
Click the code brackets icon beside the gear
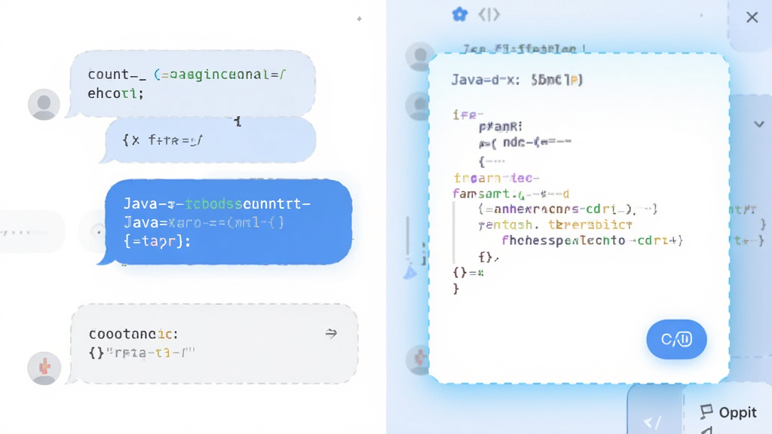tap(489, 15)
